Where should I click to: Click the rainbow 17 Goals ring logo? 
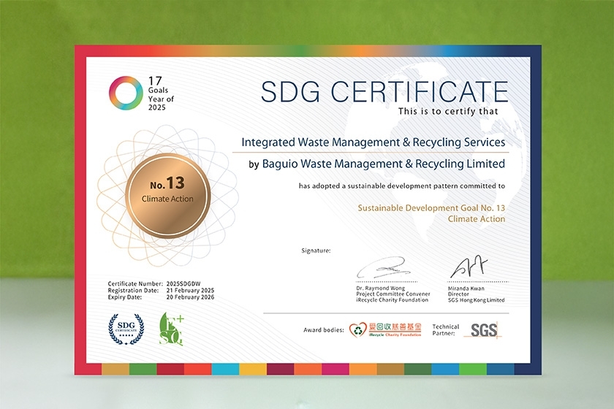(x=126, y=93)
